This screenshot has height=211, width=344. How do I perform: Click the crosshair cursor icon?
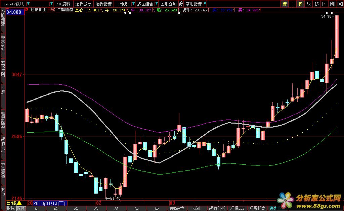pyautogui.click(x=293, y=4)
